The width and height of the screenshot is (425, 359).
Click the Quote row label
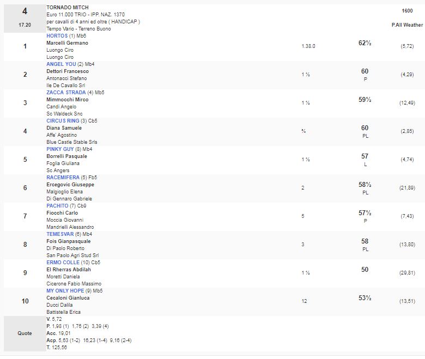[x=25, y=333]
